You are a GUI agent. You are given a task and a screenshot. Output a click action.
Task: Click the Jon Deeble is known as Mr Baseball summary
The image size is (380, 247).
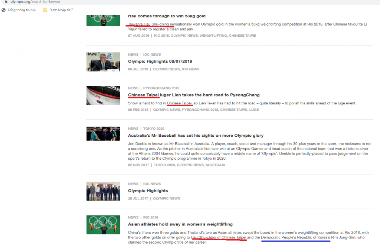click(x=250, y=151)
